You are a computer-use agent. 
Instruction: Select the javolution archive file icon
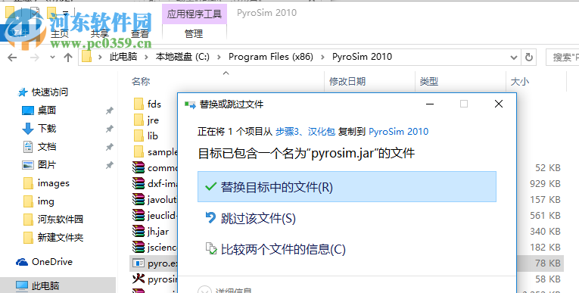139,200
